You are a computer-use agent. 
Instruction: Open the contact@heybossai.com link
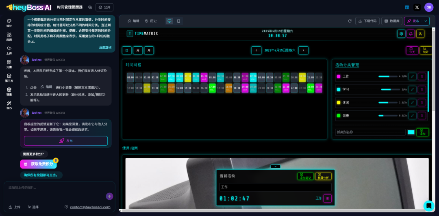click(90, 207)
